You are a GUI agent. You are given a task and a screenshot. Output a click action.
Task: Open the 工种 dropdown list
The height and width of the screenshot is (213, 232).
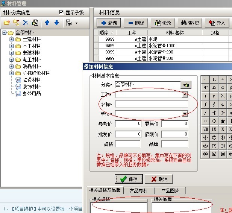pos(185,94)
